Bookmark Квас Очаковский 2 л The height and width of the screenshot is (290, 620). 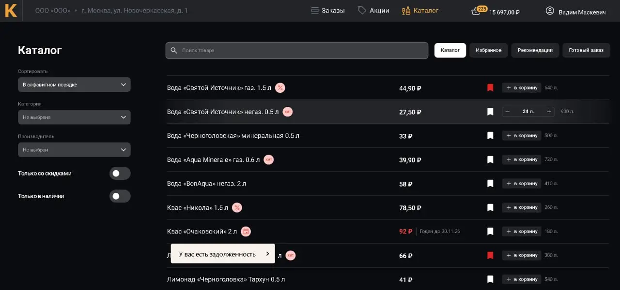490,232
